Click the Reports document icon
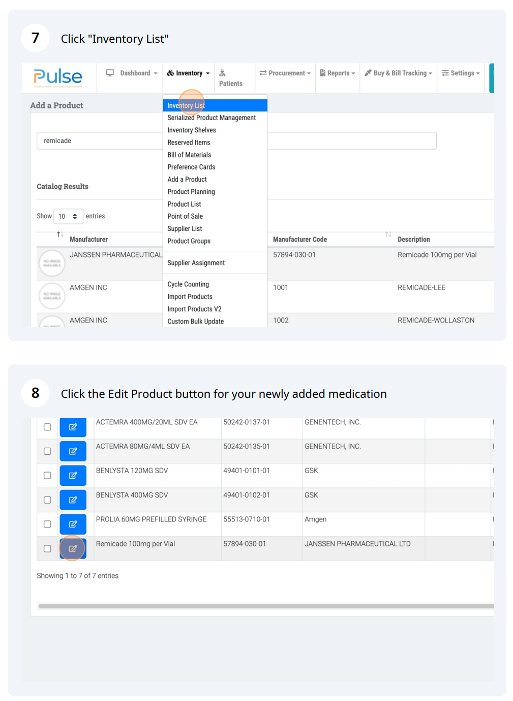This screenshot has width=513, height=701. coord(322,73)
